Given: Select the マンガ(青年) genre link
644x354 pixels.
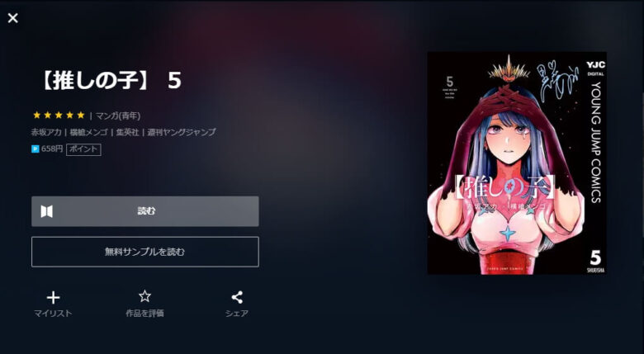Looking at the screenshot, I should (118, 116).
